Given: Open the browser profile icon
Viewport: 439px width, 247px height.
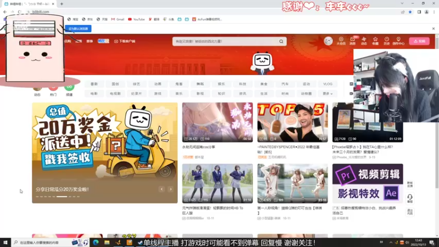Looking at the screenshot, I should [427, 12].
